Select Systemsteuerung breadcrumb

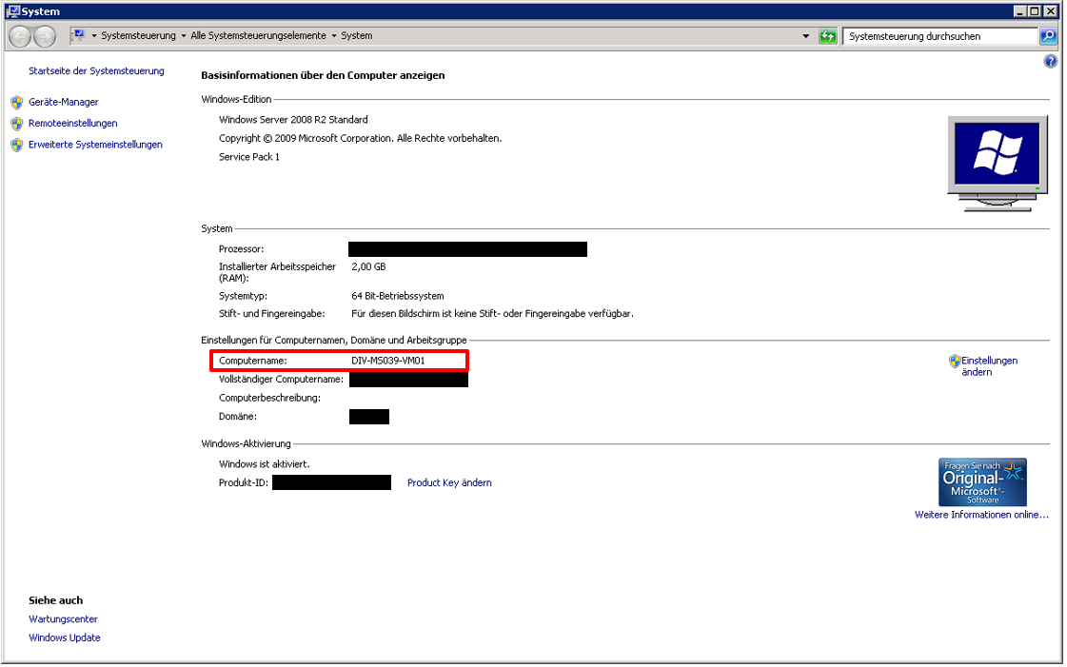[x=138, y=36]
